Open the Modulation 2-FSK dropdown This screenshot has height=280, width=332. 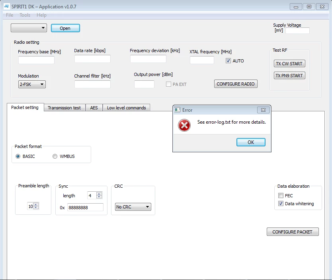pos(32,84)
